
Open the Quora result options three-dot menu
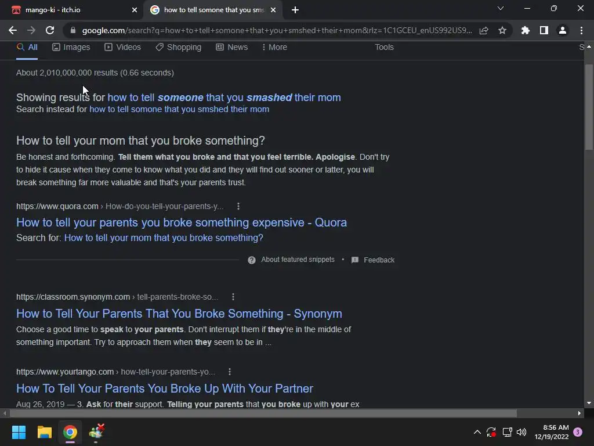(238, 206)
